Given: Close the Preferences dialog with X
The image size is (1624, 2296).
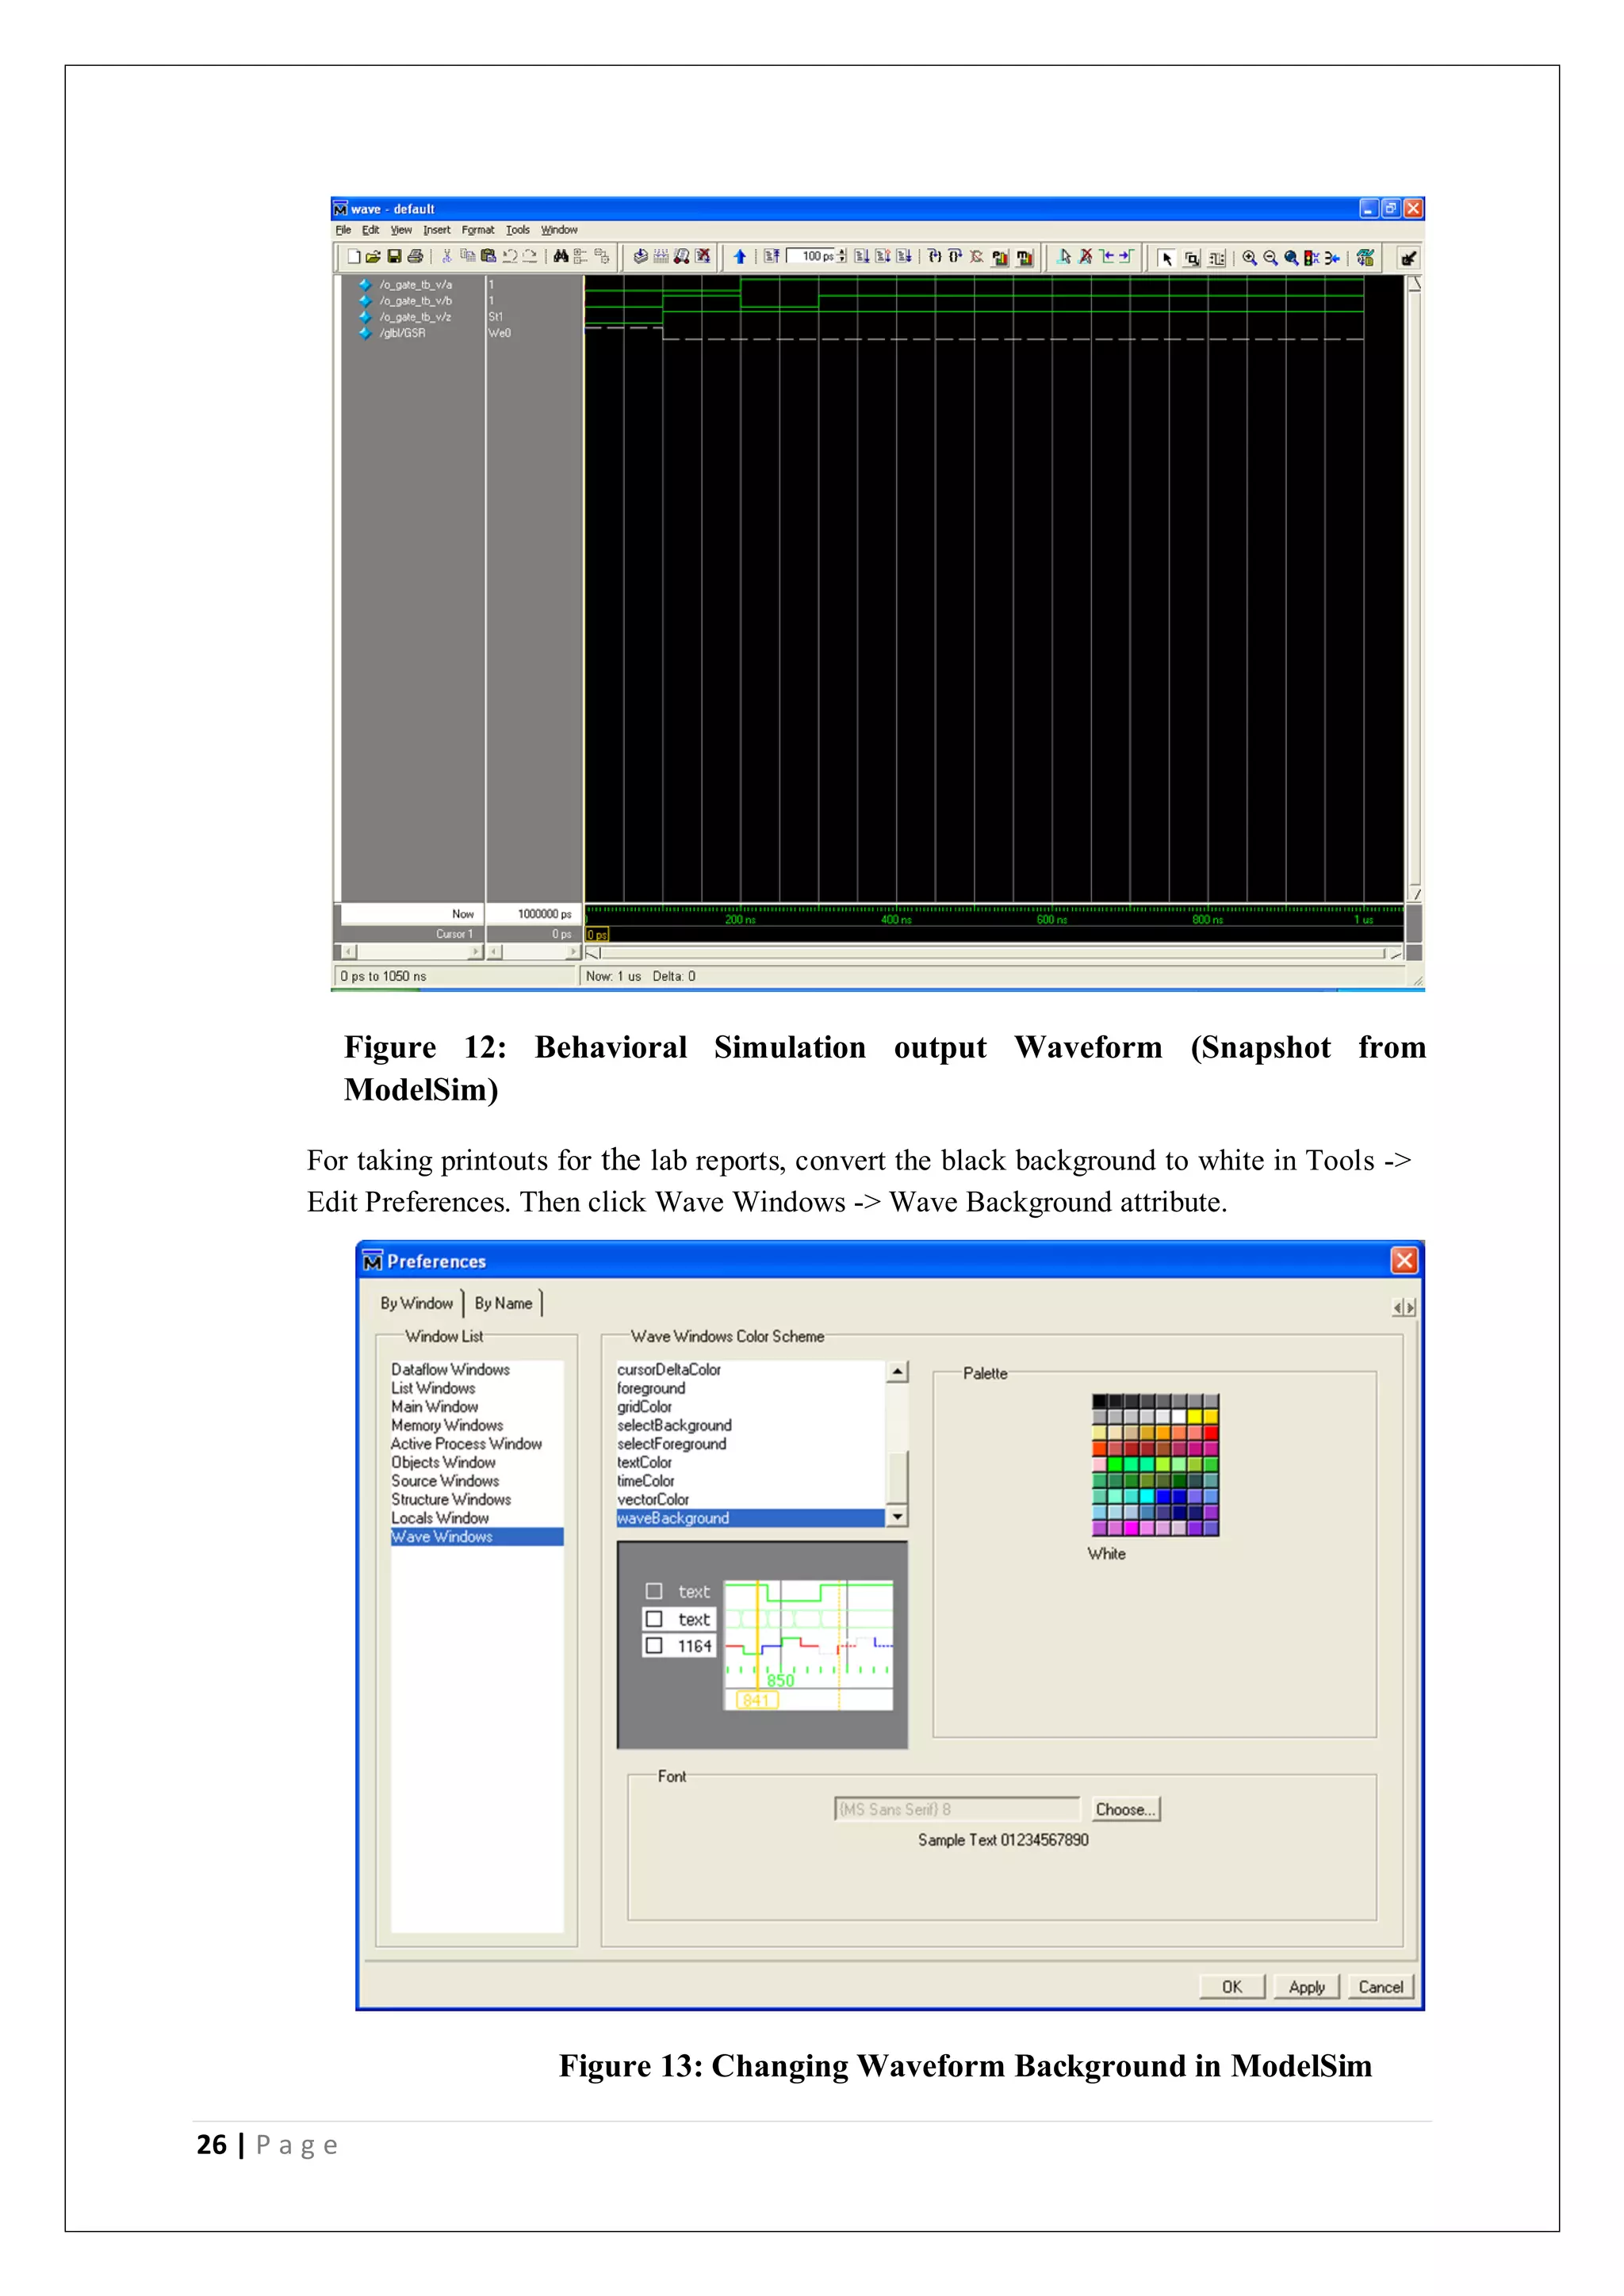Looking at the screenshot, I should [x=1404, y=1260].
